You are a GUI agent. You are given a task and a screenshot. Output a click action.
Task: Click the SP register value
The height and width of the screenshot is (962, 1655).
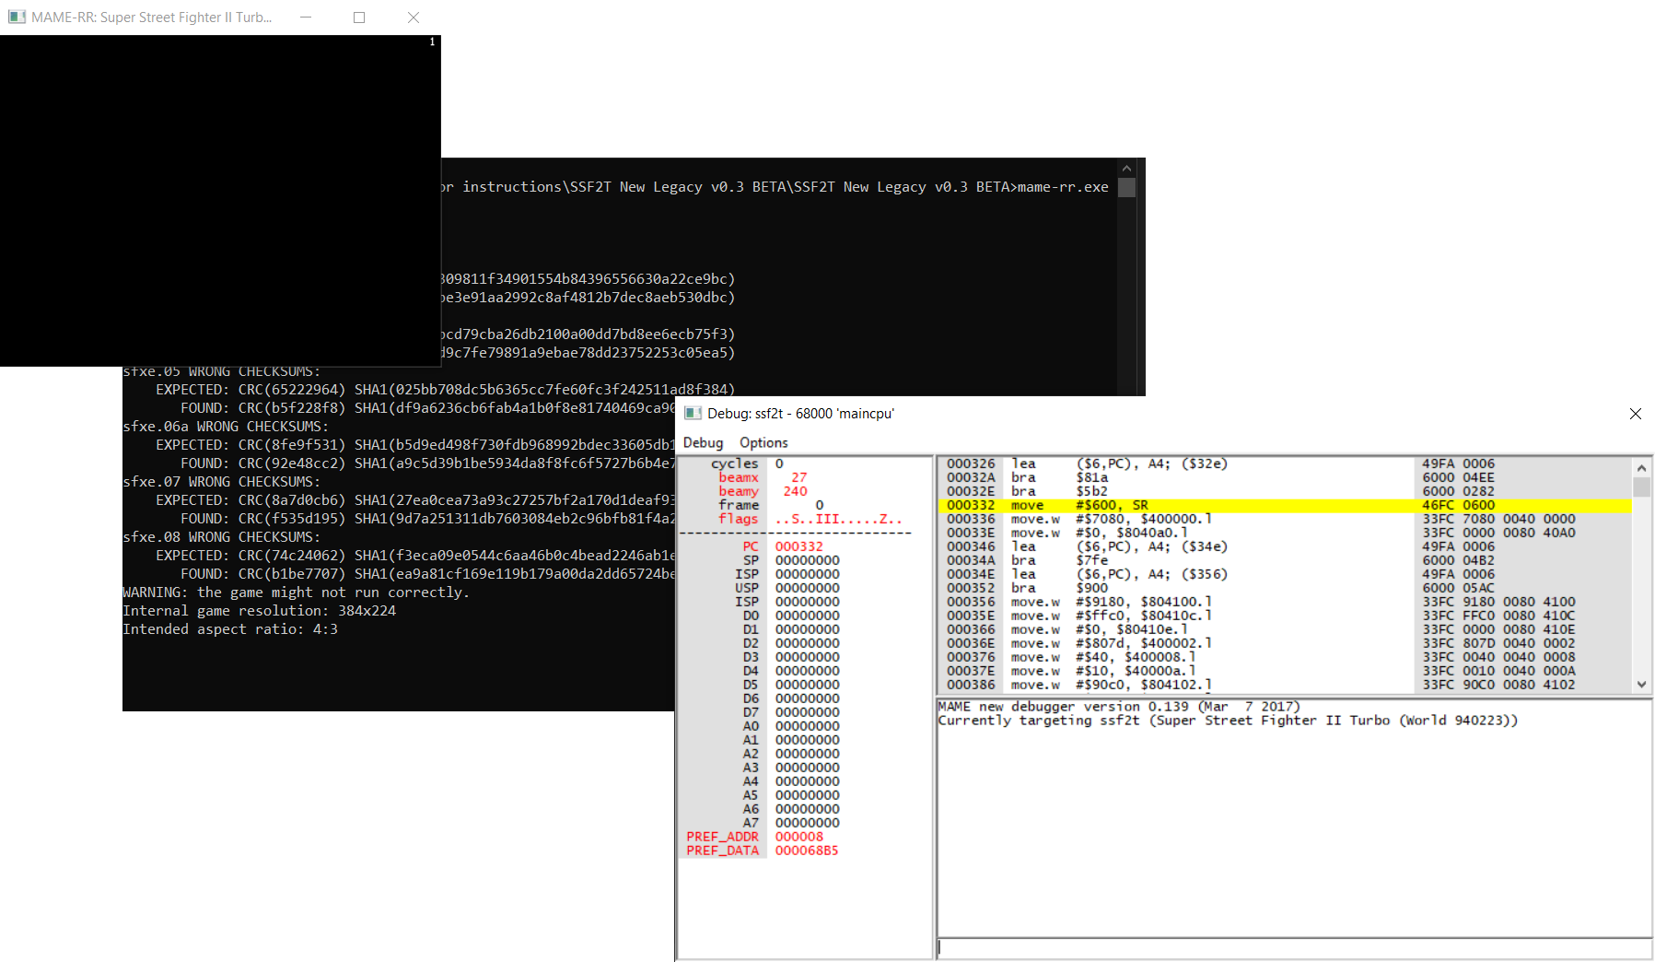[x=807, y=560]
